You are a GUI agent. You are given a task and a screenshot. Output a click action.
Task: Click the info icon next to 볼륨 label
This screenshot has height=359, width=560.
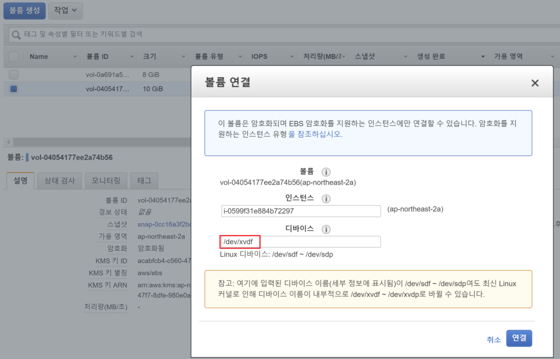tap(326, 172)
